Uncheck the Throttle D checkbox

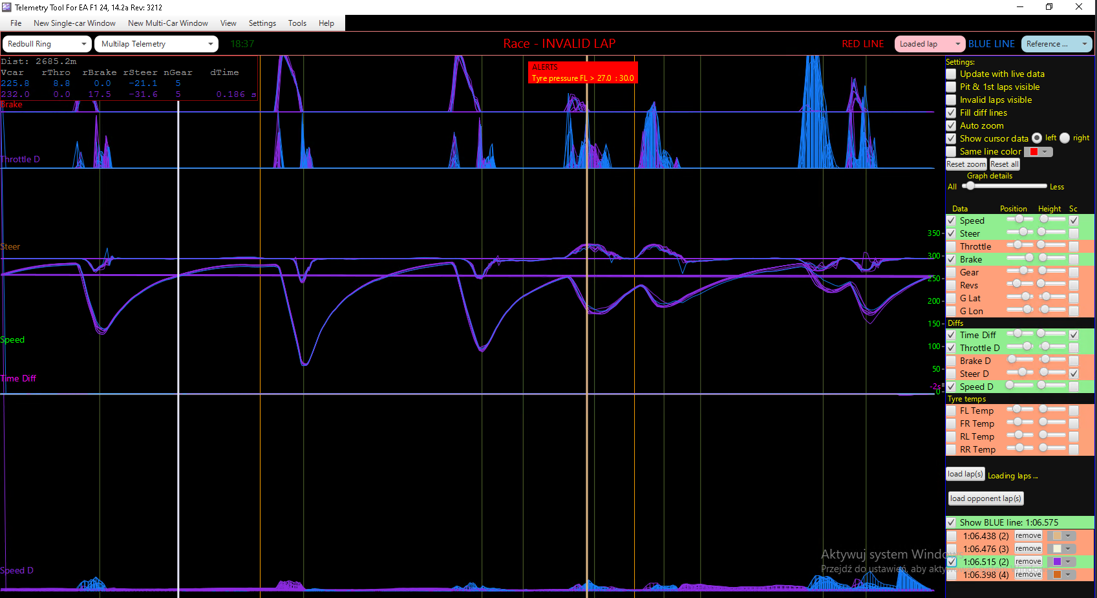click(x=951, y=348)
